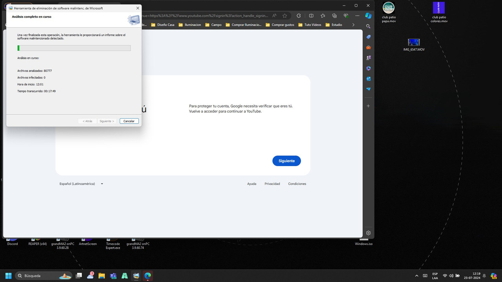Open the Tuto Videos bookmarks folder
Image resolution: width=502 pixels, height=282 pixels.
point(310,25)
